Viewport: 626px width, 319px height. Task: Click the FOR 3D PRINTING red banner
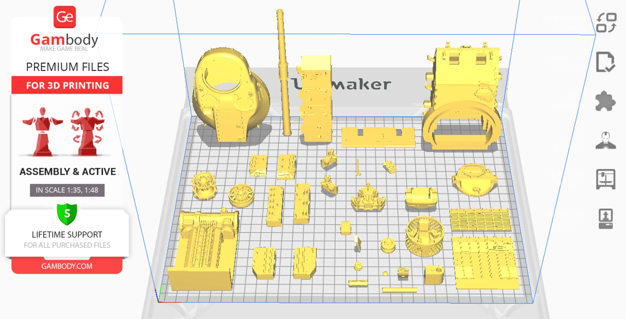[67, 85]
